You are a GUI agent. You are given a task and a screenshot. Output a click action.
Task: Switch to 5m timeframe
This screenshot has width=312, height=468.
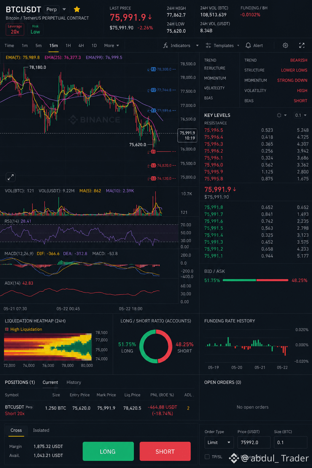[38, 46]
